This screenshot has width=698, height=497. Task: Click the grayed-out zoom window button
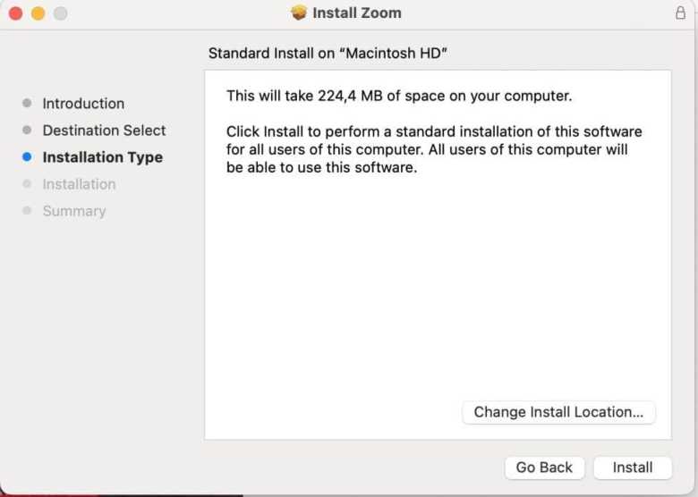[60, 13]
